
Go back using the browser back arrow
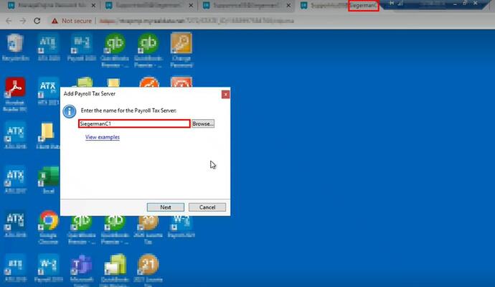[9, 21]
